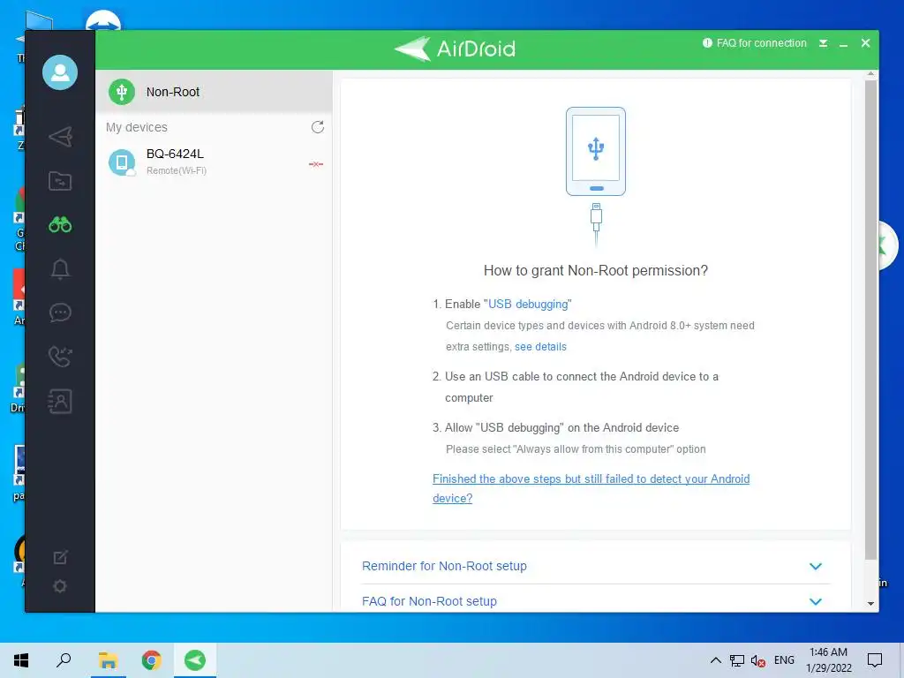Click the ENG language indicator

click(x=784, y=660)
